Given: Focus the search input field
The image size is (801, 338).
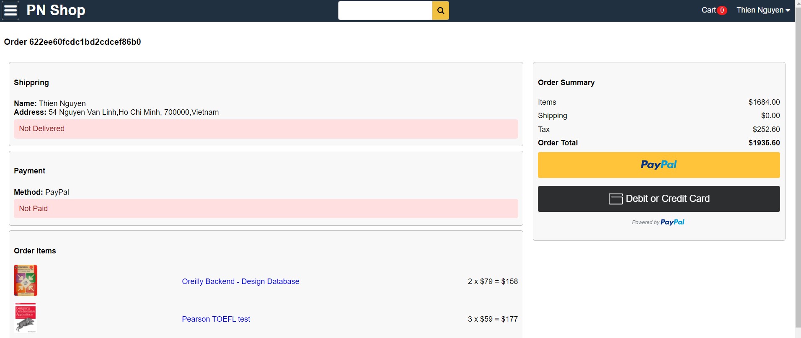Looking at the screenshot, I should (385, 10).
